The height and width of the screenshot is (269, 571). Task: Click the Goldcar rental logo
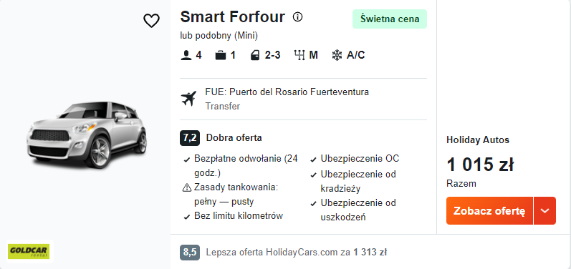(29, 252)
